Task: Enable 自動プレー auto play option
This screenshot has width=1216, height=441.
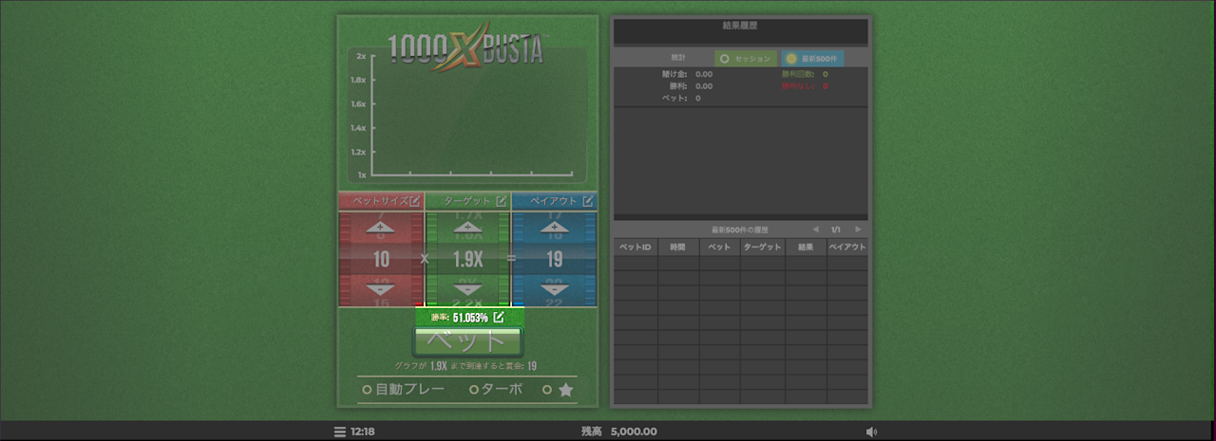Action: [x=404, y=389]
